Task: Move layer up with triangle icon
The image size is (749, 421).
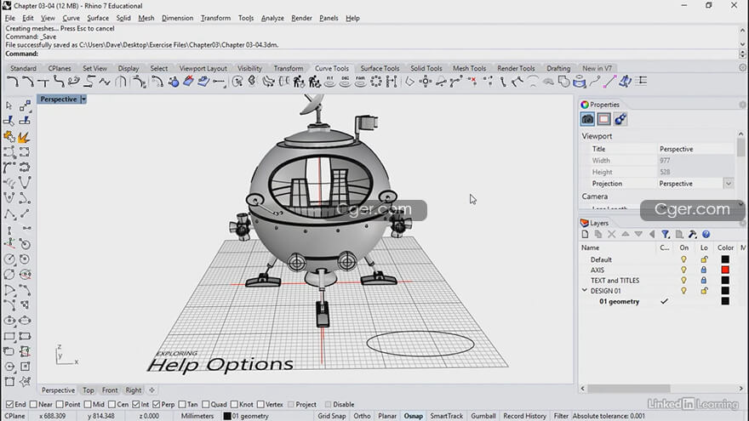Action: [625, 235]
